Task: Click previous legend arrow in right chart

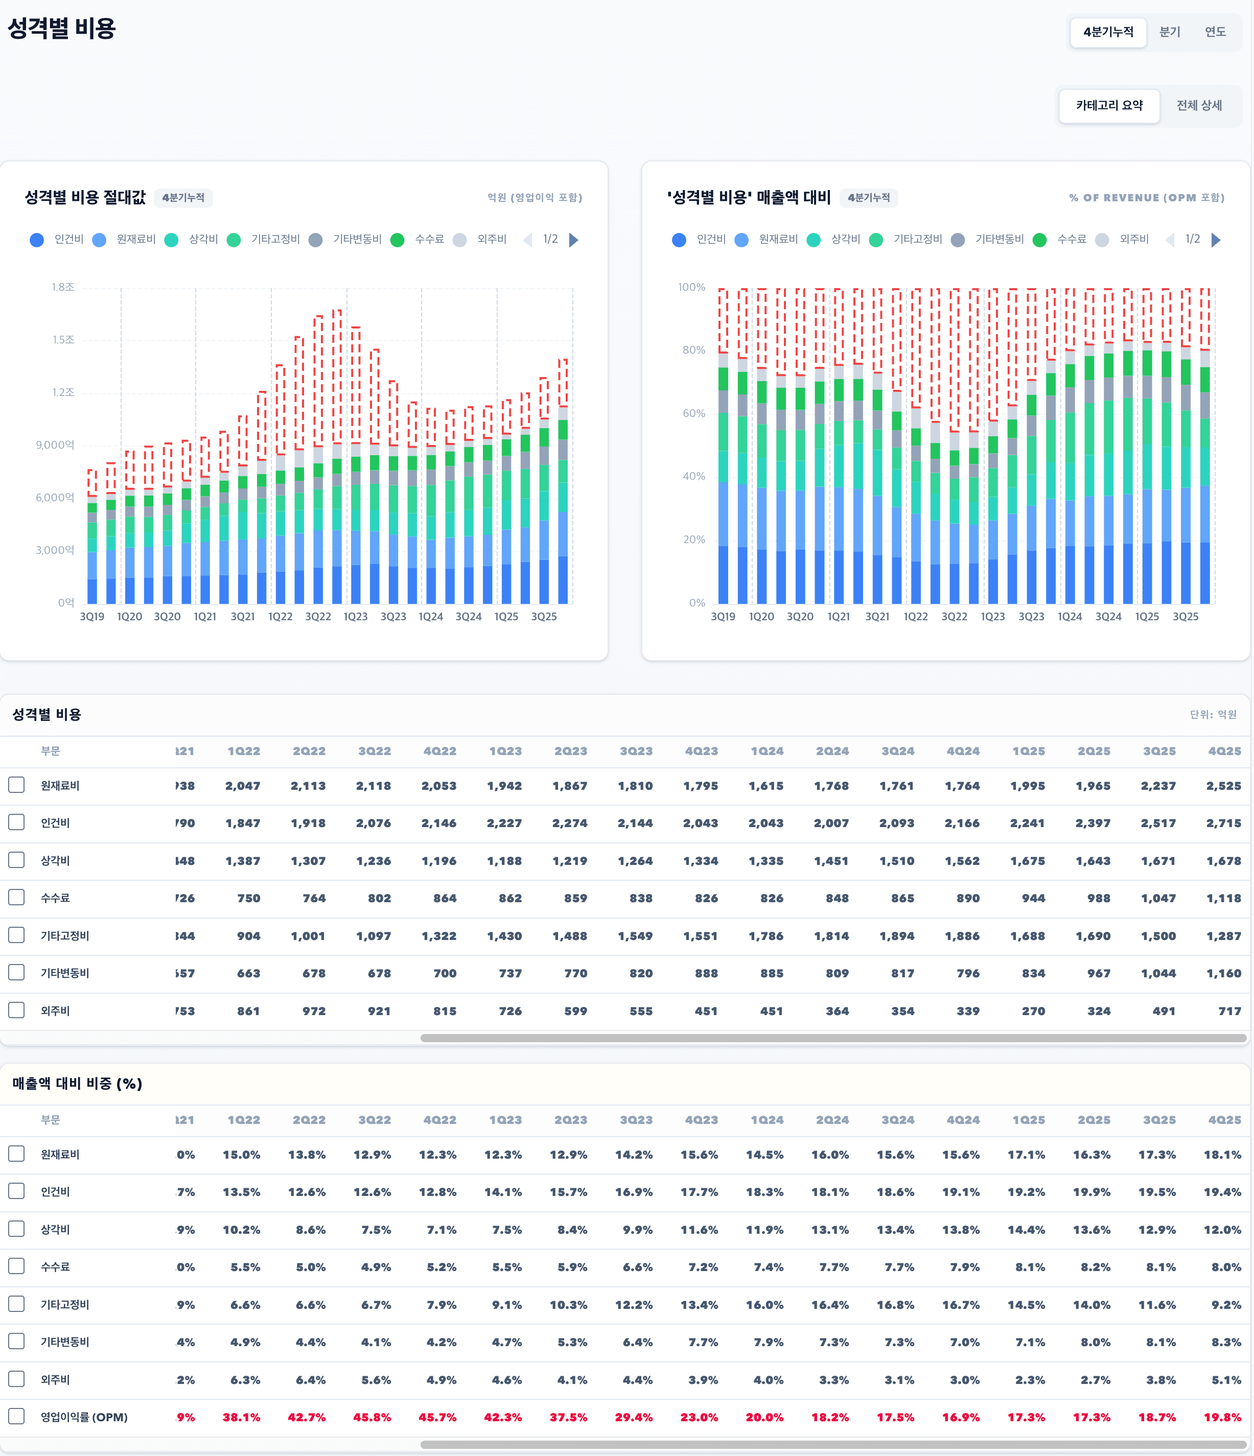Action: click(1170, 240)
